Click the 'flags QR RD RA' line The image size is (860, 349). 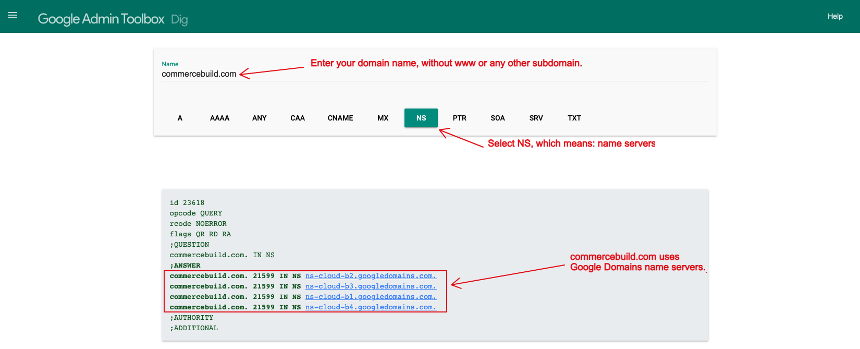click(200, 234)
